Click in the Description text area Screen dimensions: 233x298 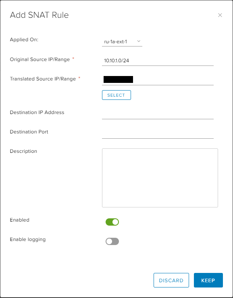pos(160,178)
